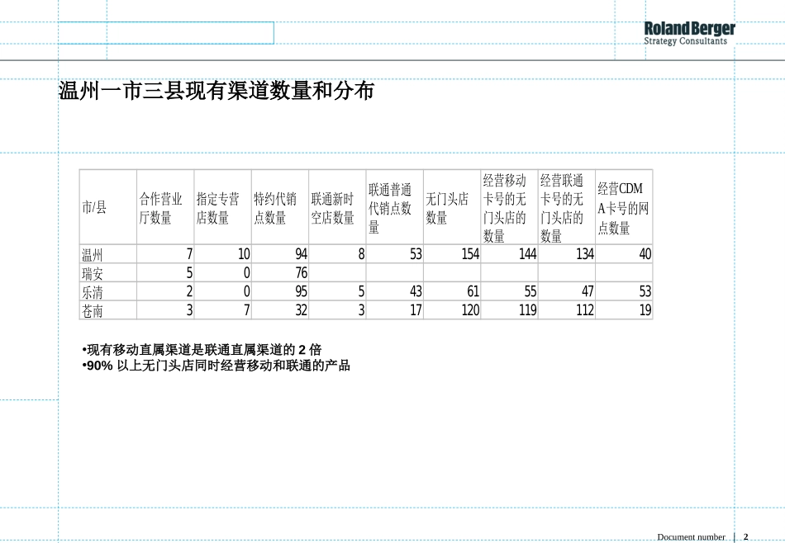This screenshot has height=543, width=785.
Task: Select the cell with value 61
Action: (452, 291)
